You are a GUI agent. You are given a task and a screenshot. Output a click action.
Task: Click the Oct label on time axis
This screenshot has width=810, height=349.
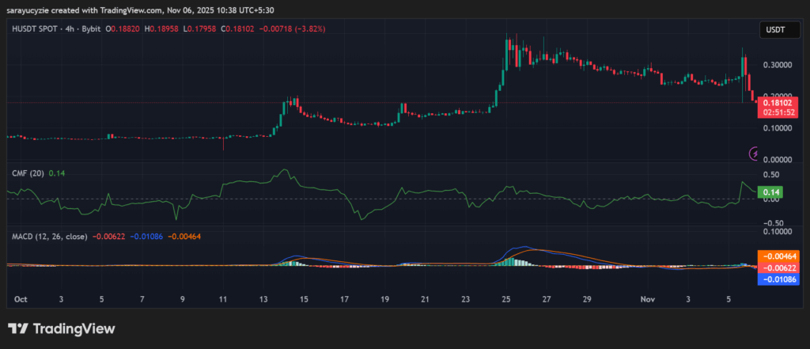pos(21,301)
